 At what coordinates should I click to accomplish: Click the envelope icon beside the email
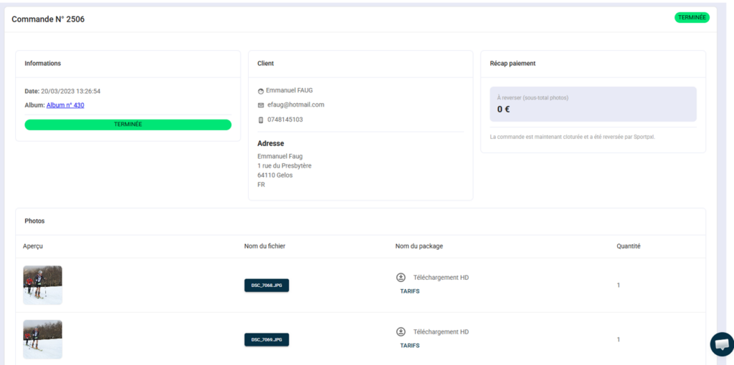[x=261, y=105]
